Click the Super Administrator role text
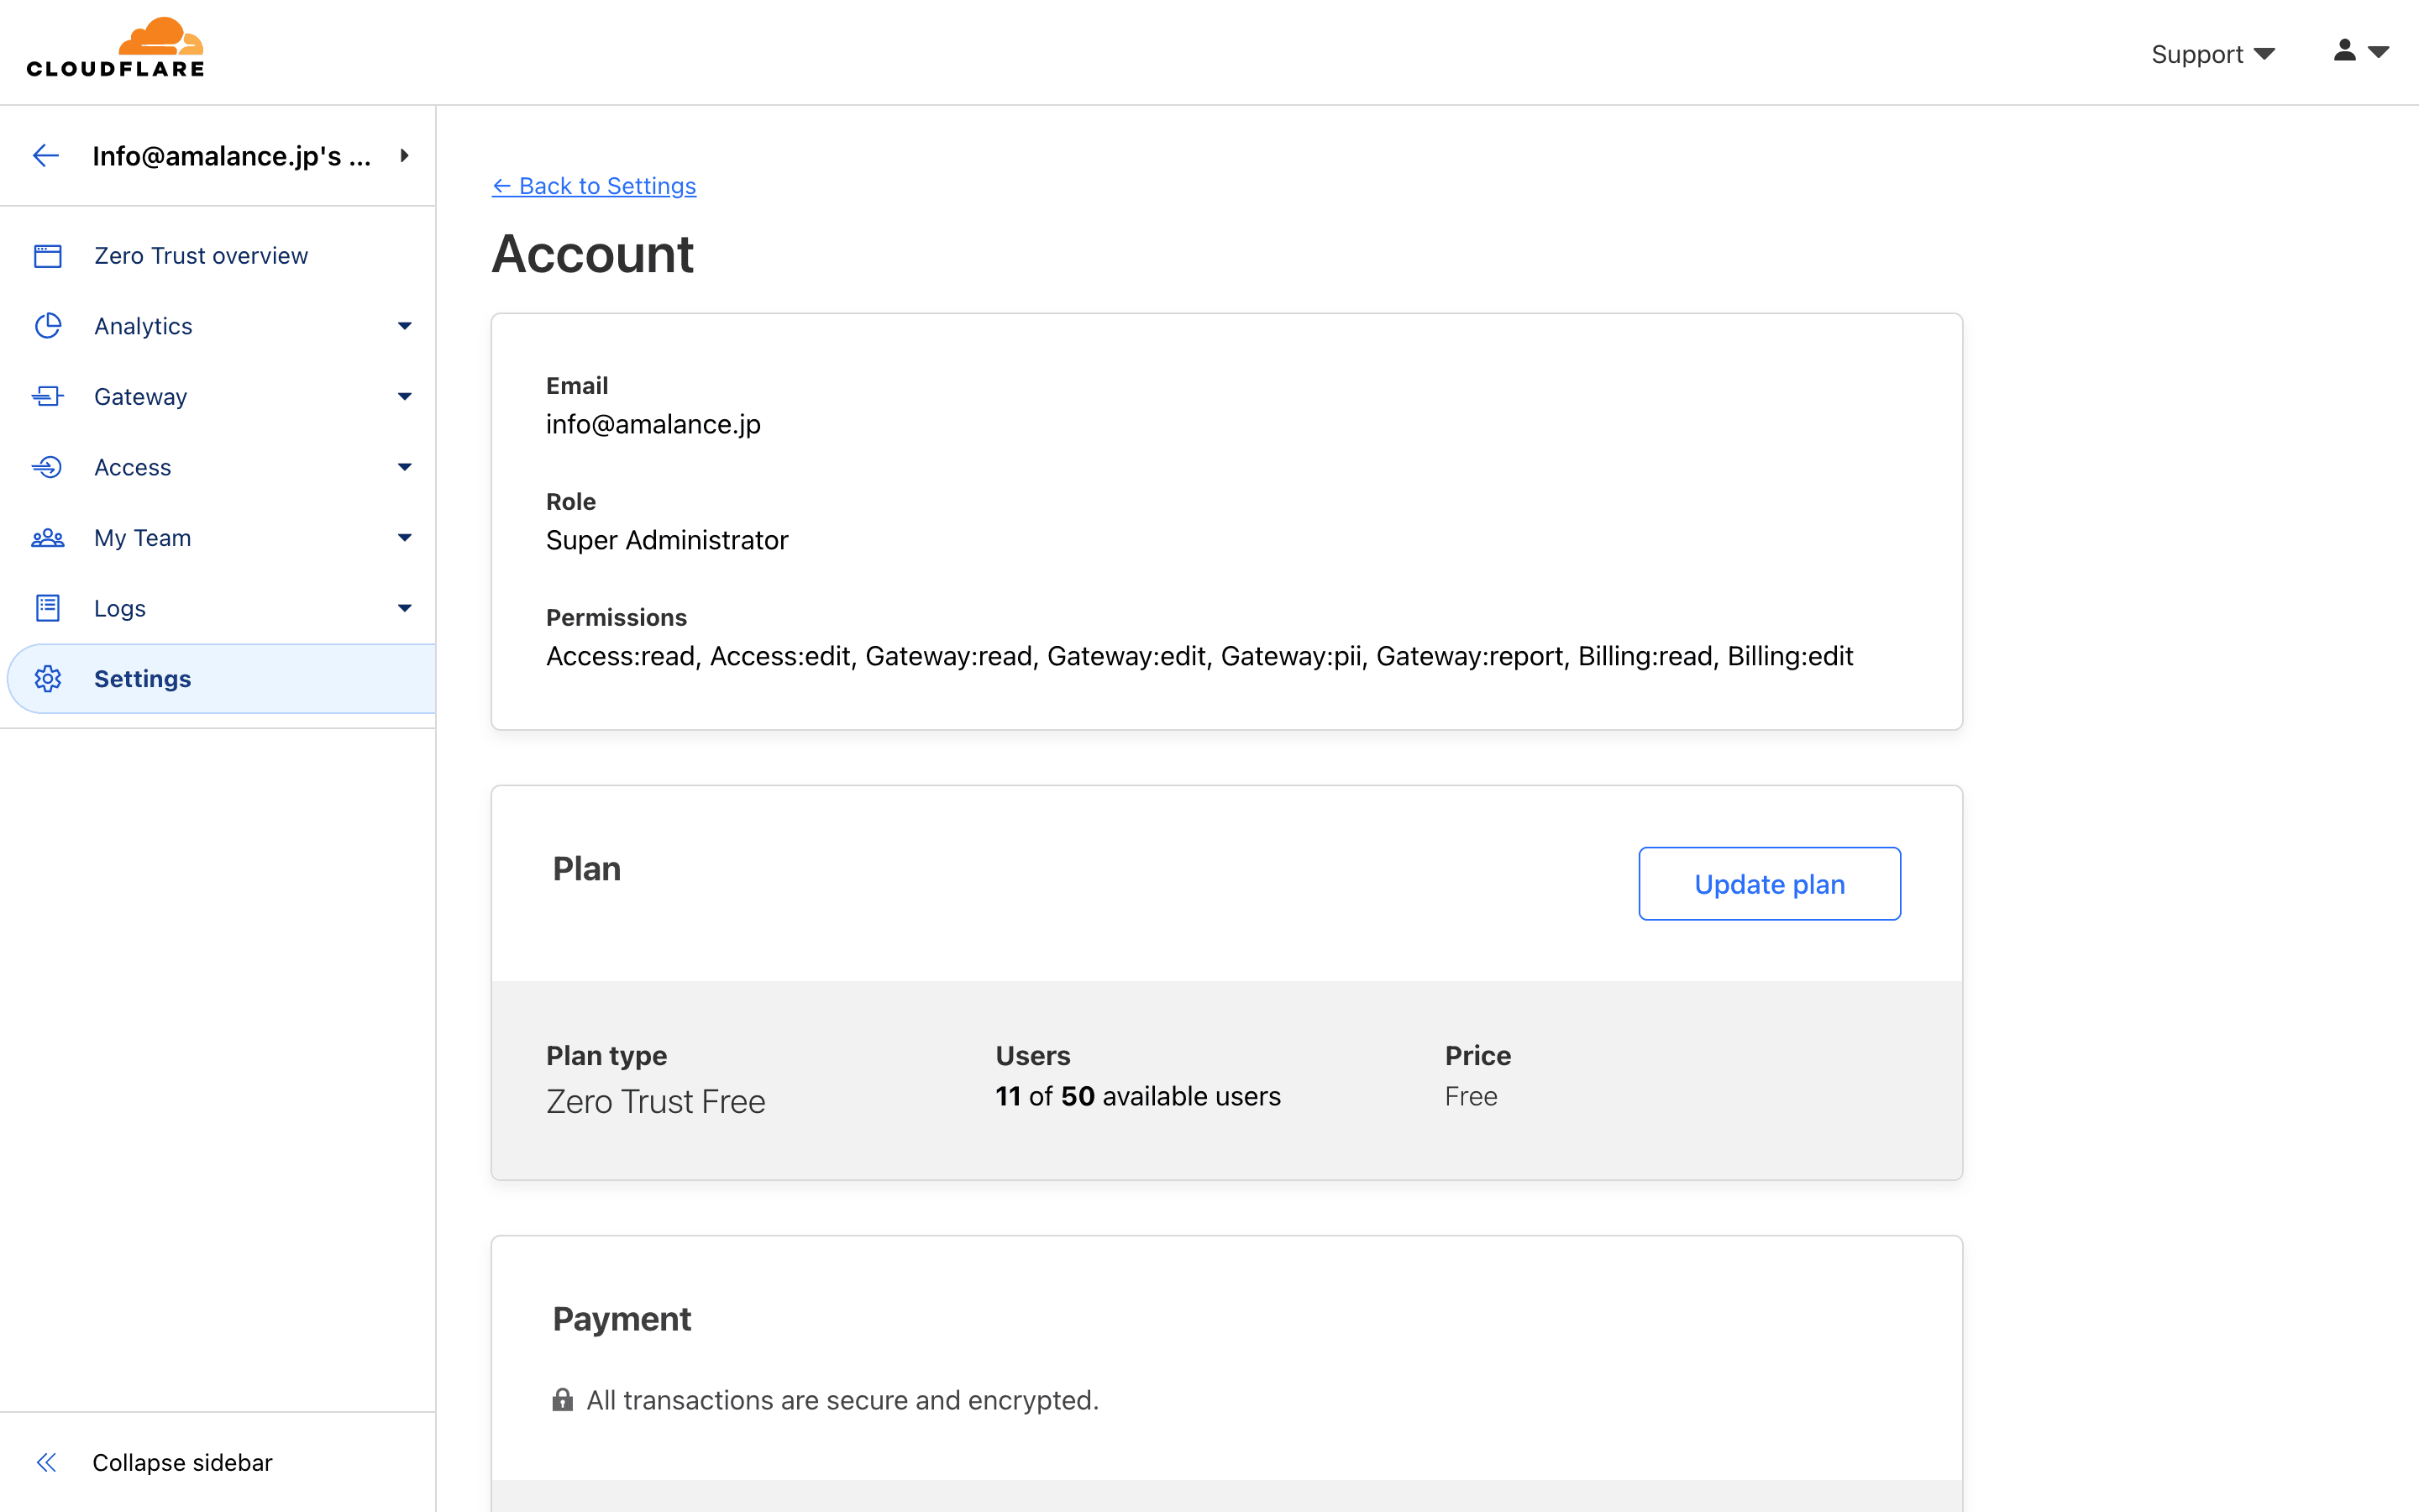 tap(667, 540)
